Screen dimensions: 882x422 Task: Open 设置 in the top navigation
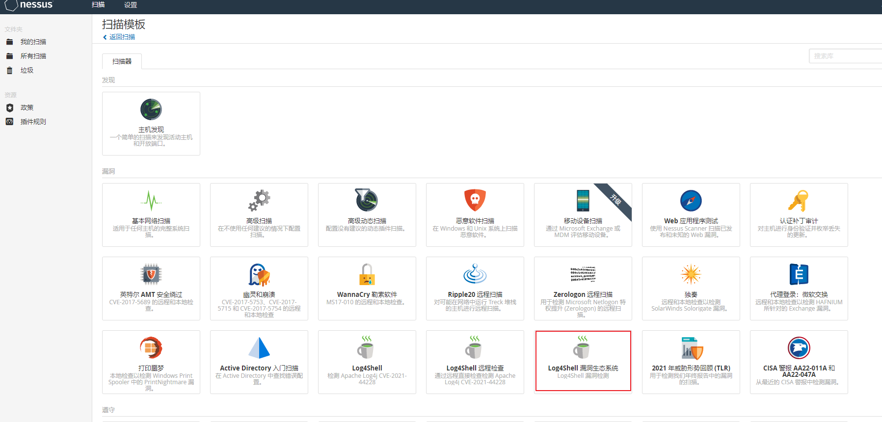point(131,5)
